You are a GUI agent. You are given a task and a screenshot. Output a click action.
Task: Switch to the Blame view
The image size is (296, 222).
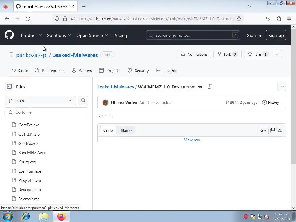pos(126,130)
